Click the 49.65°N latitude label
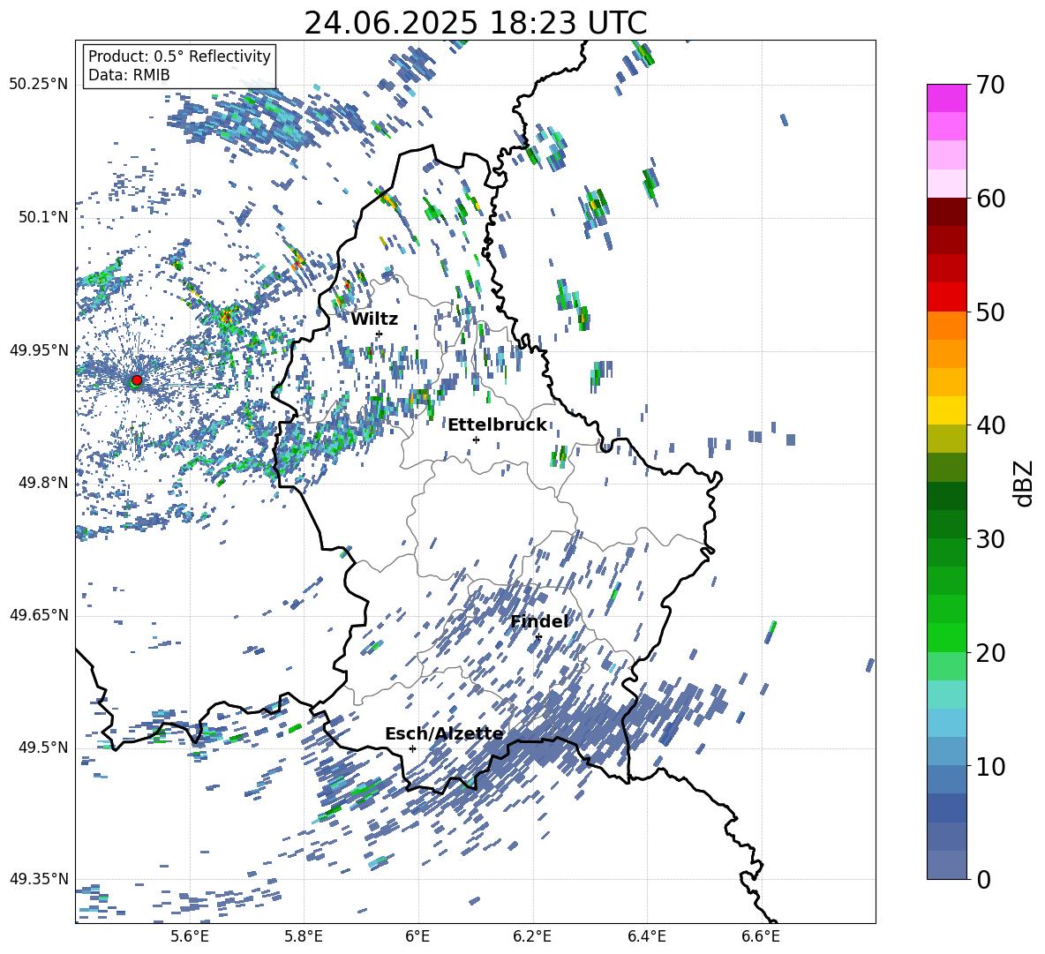Viewport: 1045px width, 954px height. pyautogui.click(x=39, y=615)
